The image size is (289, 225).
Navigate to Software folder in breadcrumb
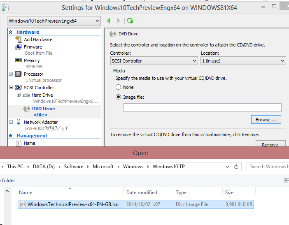74,167
